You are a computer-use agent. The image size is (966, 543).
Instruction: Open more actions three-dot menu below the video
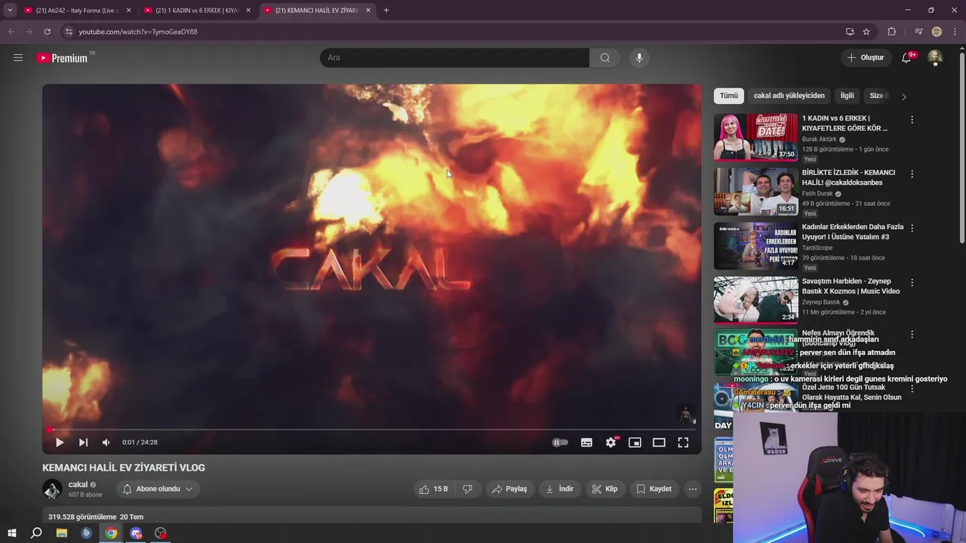[x=693, y=489]
